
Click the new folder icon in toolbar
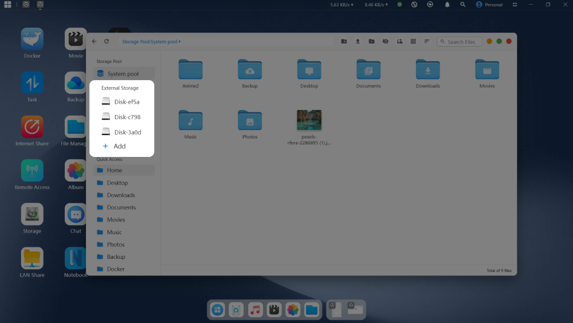point(344,42)
